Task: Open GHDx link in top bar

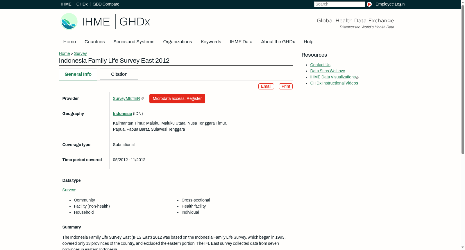Action: click(x=82, y=4)
